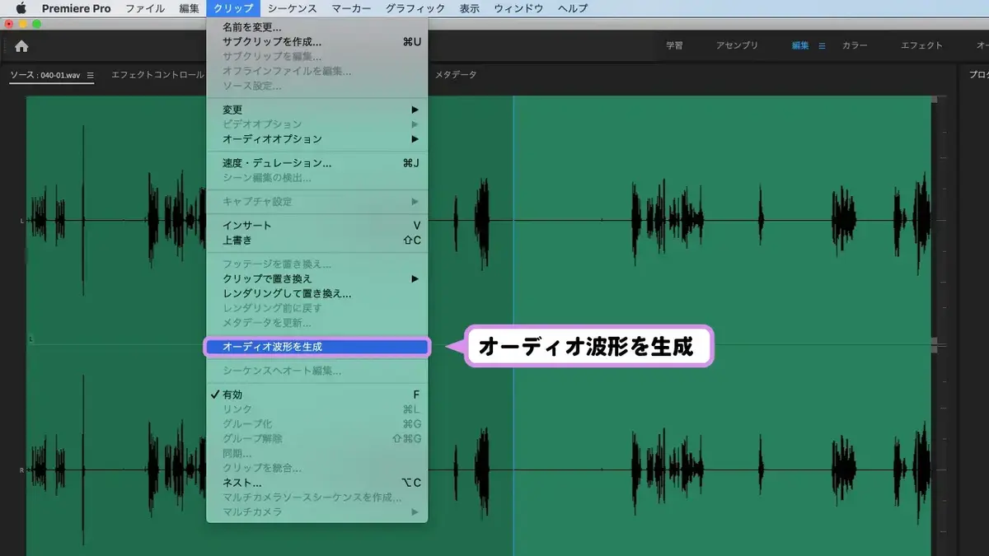Open the source panel hamburger menu icon
Image resolution: width=989 pixels, height=556 pixels.
(x=91, y=75)
